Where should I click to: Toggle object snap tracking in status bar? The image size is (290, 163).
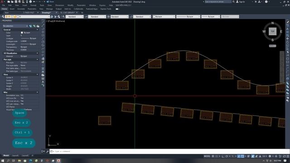pyautogui.click(x=239, y=156)
